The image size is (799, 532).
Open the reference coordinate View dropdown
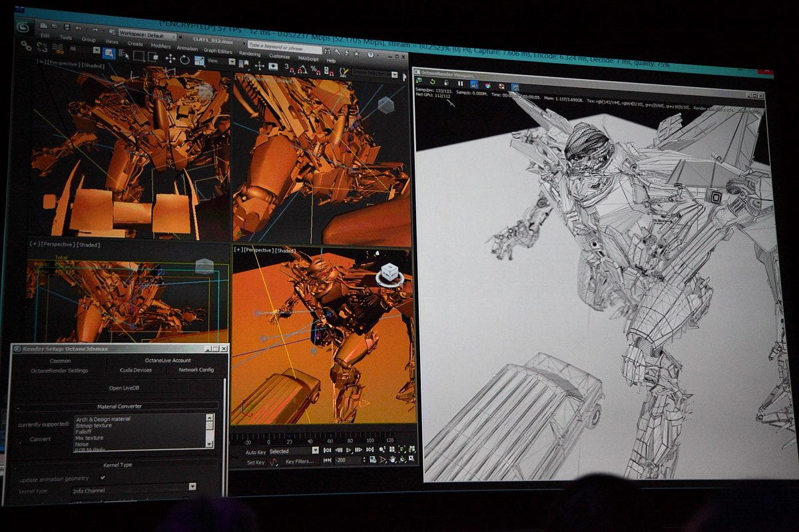(x=222, y=61)
